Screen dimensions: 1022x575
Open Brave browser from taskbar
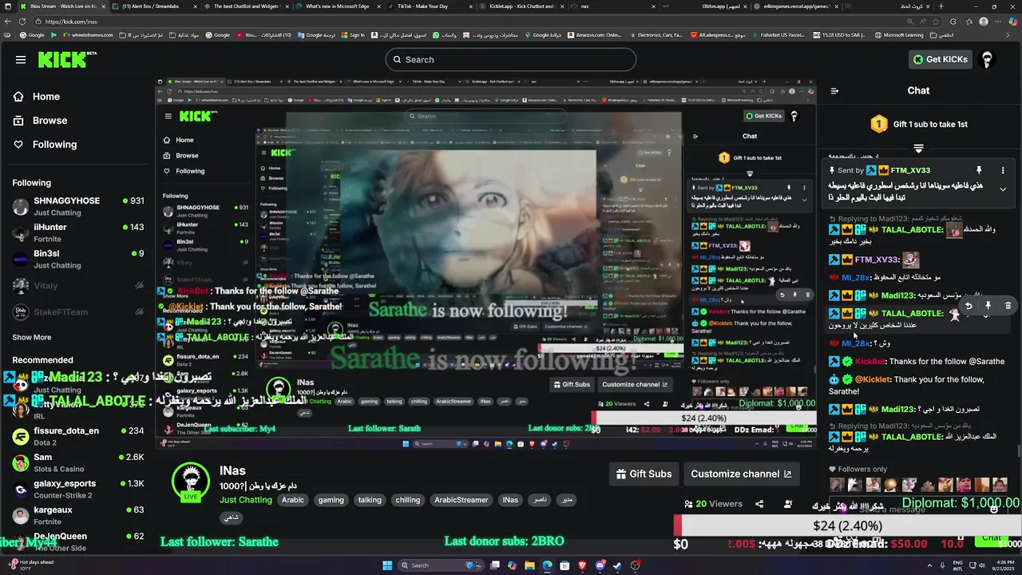[x=582, y=565]
